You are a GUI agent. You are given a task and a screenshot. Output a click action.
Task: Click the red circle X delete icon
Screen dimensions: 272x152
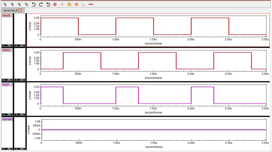(x=55, y=4)
